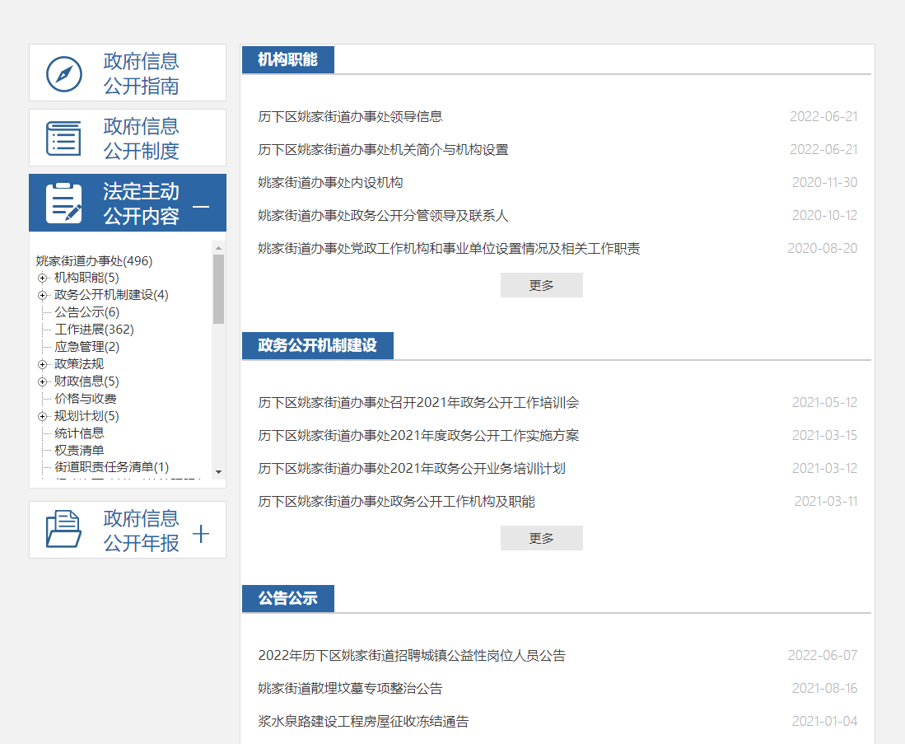This screenshot has width=905, height=744.
Task: Click 更多 button under 政务公开机制建设 list
Action: point(541,538)
